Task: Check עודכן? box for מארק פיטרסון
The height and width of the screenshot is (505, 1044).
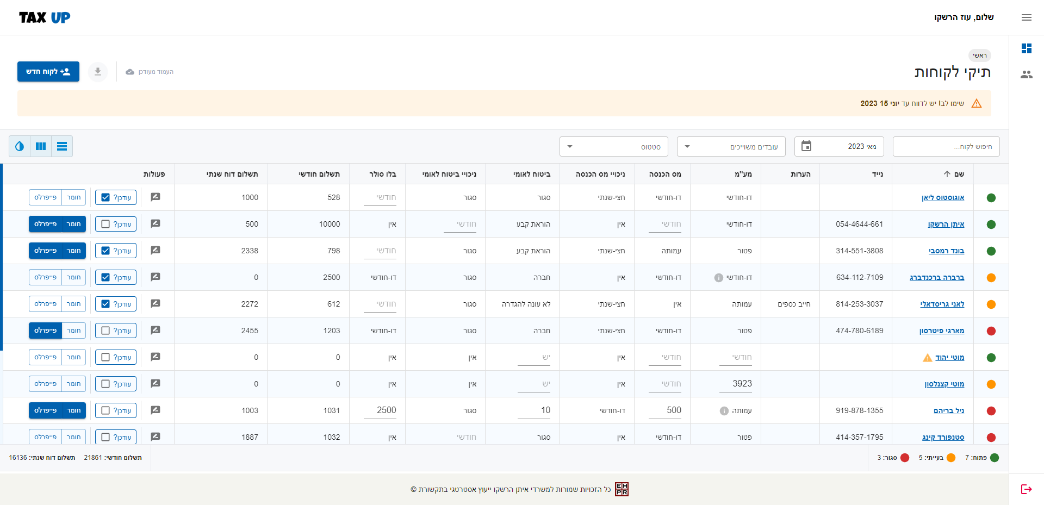Action: click(x=105, y=331)
